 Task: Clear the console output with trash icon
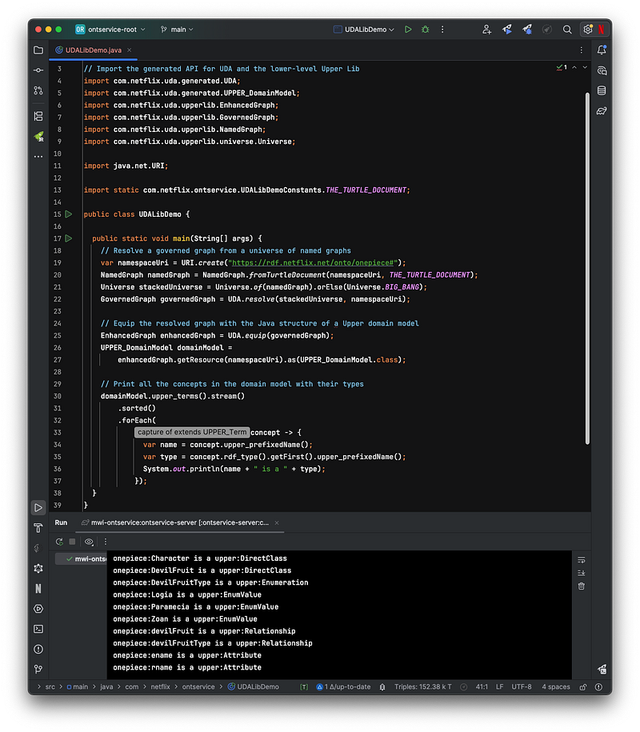click(x=582, y=586)
